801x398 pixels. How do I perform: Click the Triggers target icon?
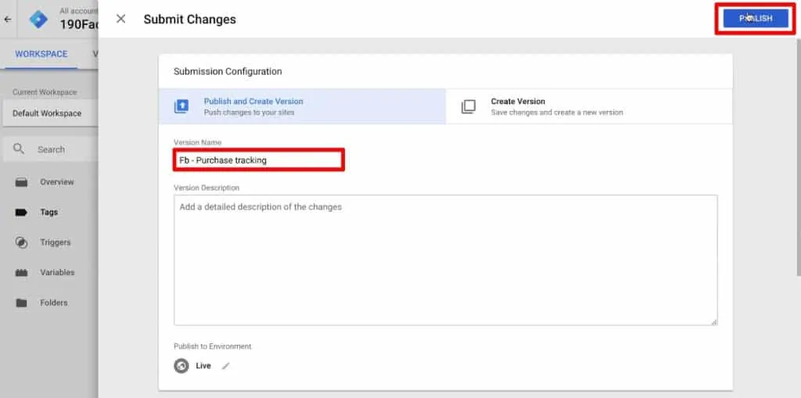pyautogui.click(x=21, y=242)
